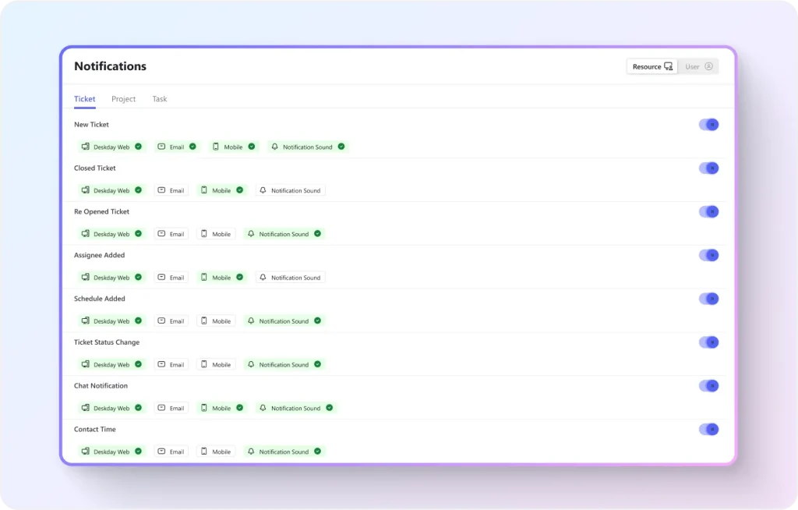Enable Mobile for Ticket Status Change

pyautogui.click(x=216, y=365)
